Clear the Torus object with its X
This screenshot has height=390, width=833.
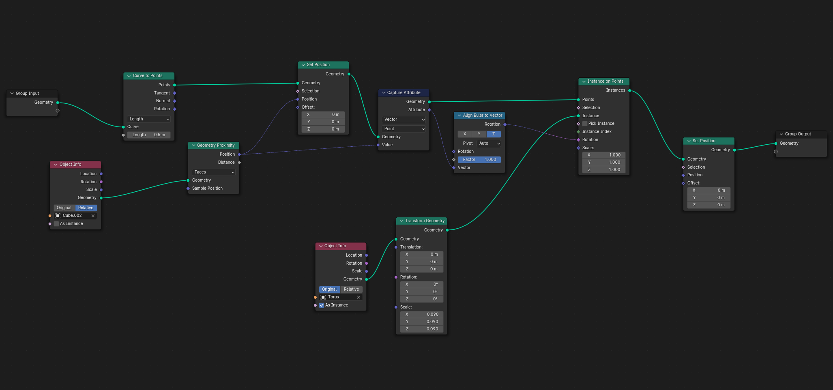tap(359, 297)
